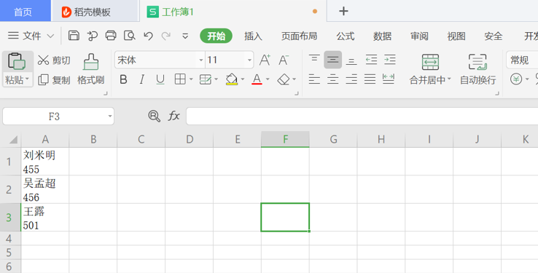Viewport: 538px width, 273px height.
Task: Open Print Preview icon
Action: tap(129, 36)
